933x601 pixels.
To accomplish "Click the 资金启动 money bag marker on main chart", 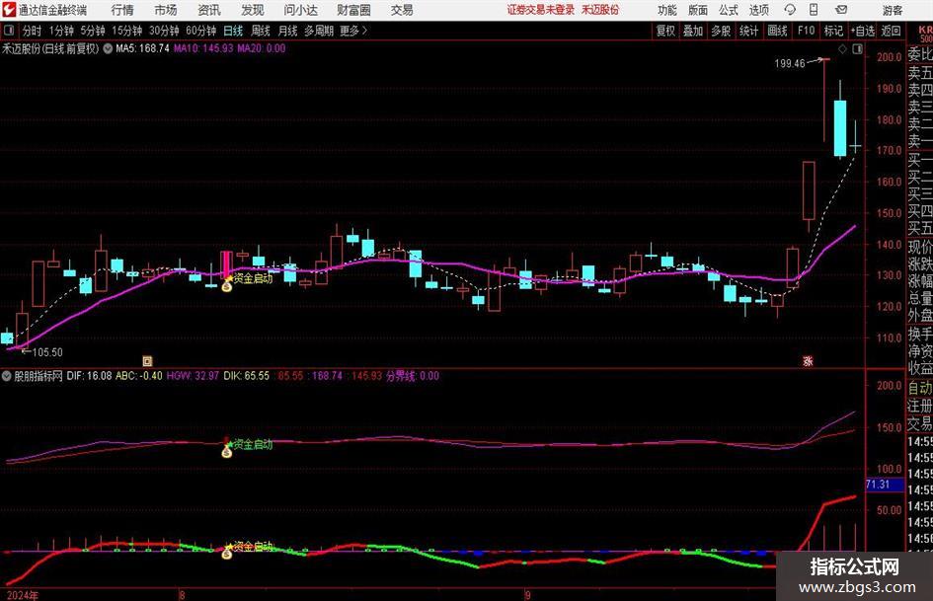I will [227, 286].
